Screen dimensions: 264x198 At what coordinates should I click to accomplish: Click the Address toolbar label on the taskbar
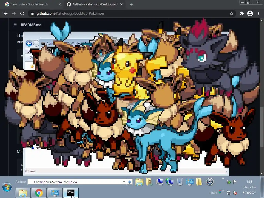(21, 182)
